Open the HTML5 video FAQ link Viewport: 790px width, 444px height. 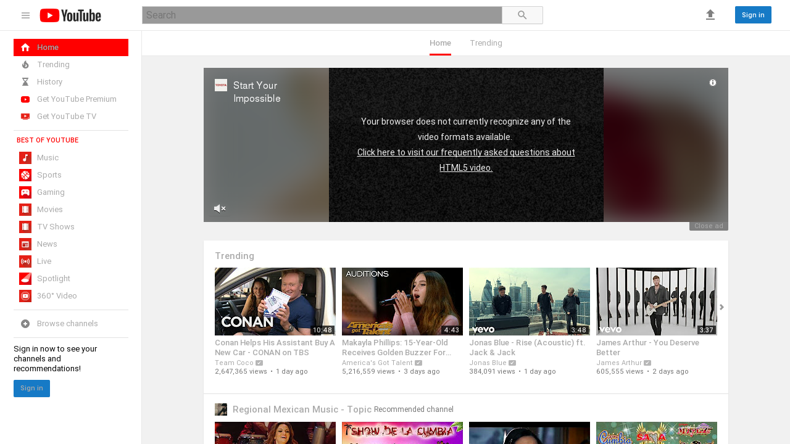(466, 160)
